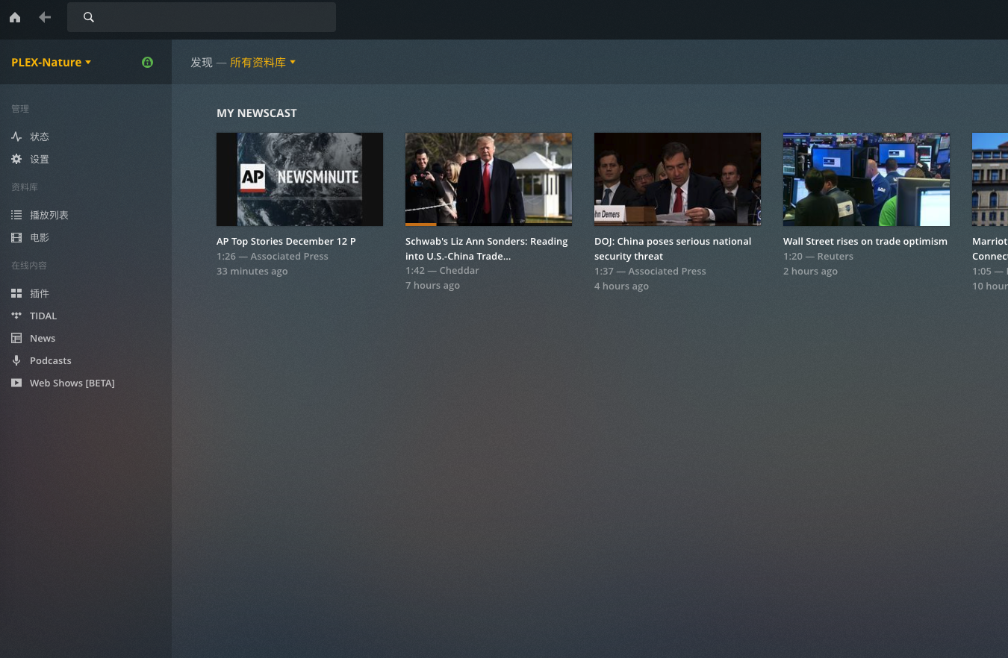The height and width of the screenshot is (658, 1008).
Task: Click the TIDAL logo icon
Action: tap(16, 316)
